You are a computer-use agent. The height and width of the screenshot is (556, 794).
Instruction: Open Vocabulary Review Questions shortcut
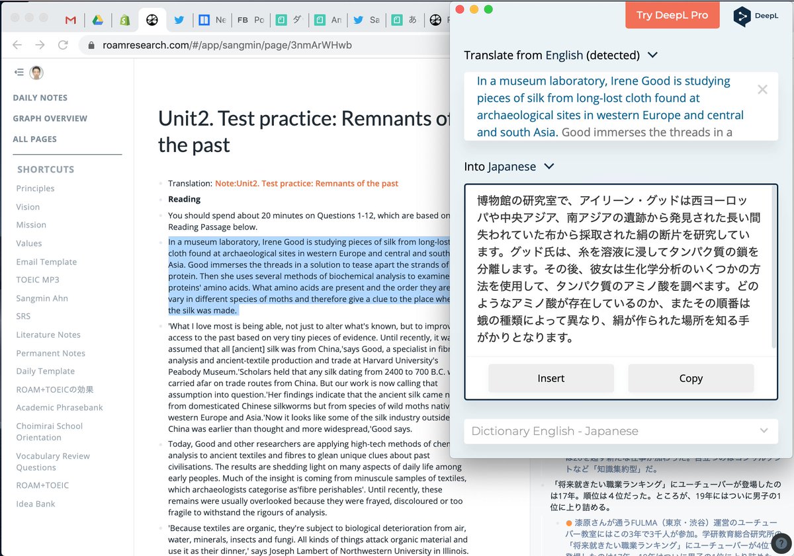tap(53, 461)
